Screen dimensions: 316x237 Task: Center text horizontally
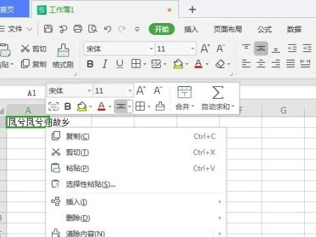click(x=261, y=64)
